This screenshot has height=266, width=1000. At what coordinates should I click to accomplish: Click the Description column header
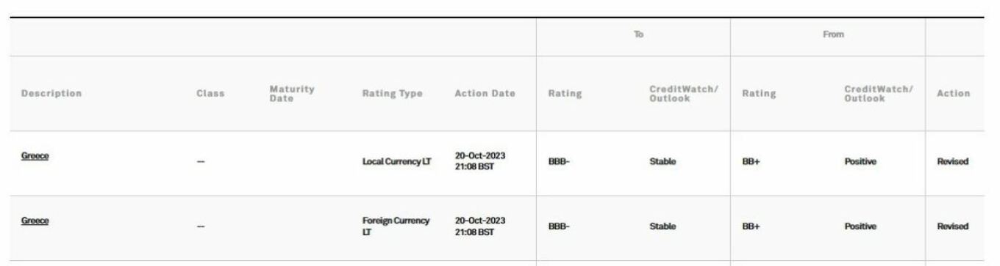coord(51,94)
